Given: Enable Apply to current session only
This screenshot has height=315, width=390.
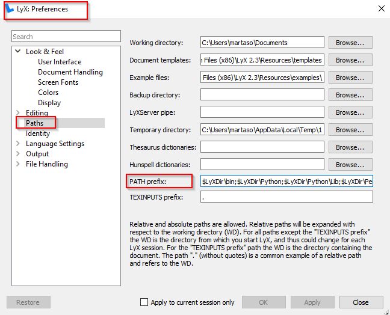Looking at the screenshot, I should (144, 302).
